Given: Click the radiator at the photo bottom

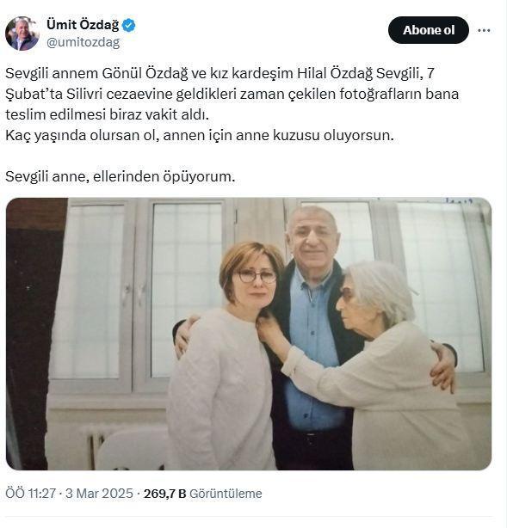Looking at the screenshot, I should [93, 448].
